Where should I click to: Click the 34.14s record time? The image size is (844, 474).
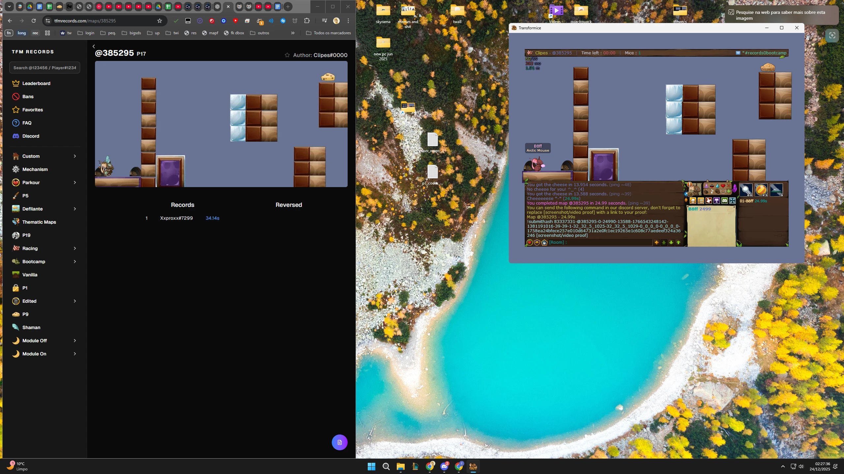tap(212, 218)
